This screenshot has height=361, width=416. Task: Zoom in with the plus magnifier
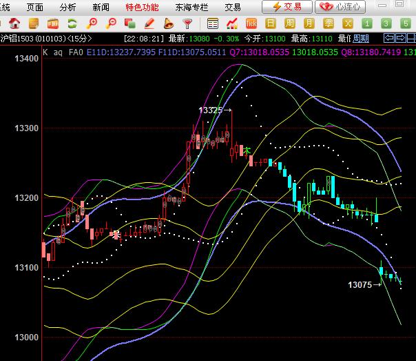(x=92, y=24)
